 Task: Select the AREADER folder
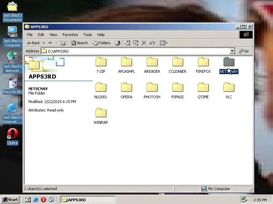tap(152, 65)
